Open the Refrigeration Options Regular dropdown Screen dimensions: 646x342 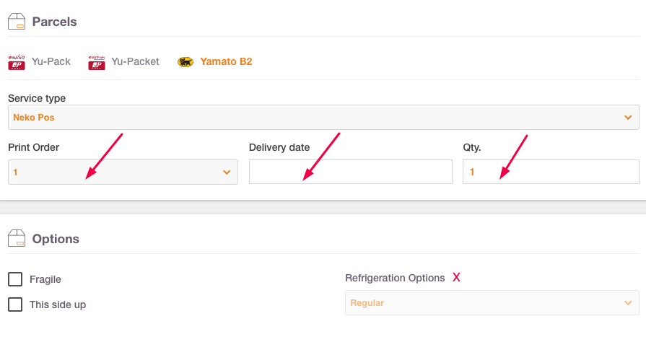[492, 303]
